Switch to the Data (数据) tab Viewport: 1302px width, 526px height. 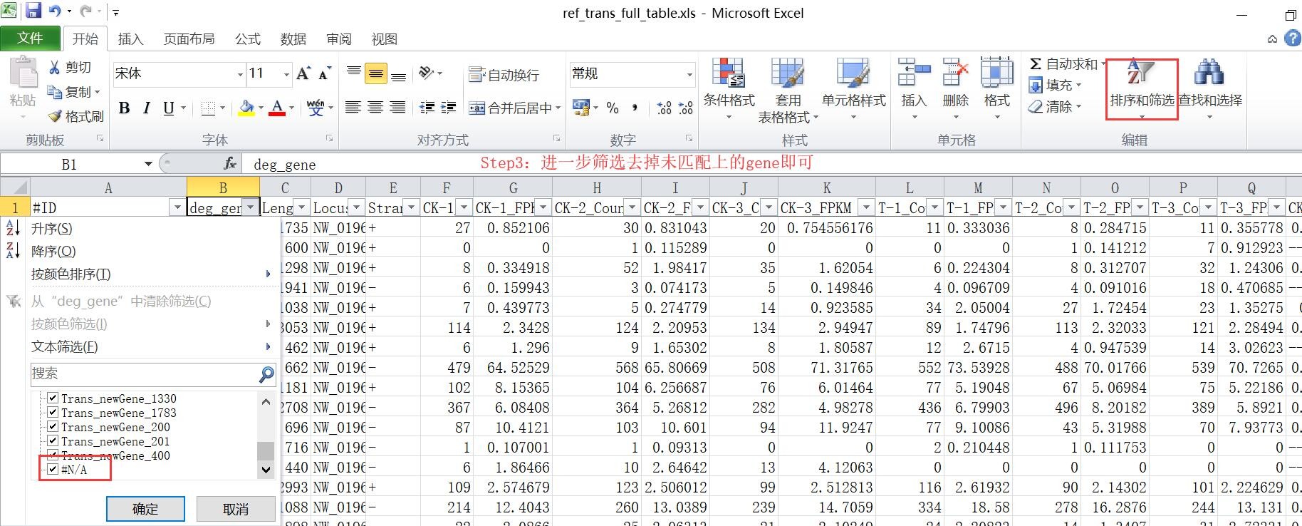(293, 39)
